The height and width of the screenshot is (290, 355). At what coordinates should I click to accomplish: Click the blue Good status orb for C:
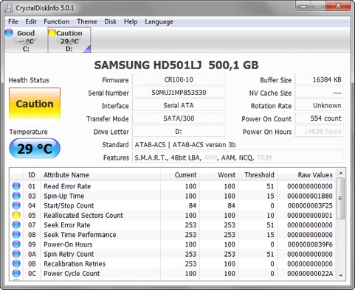click(9, 32)
